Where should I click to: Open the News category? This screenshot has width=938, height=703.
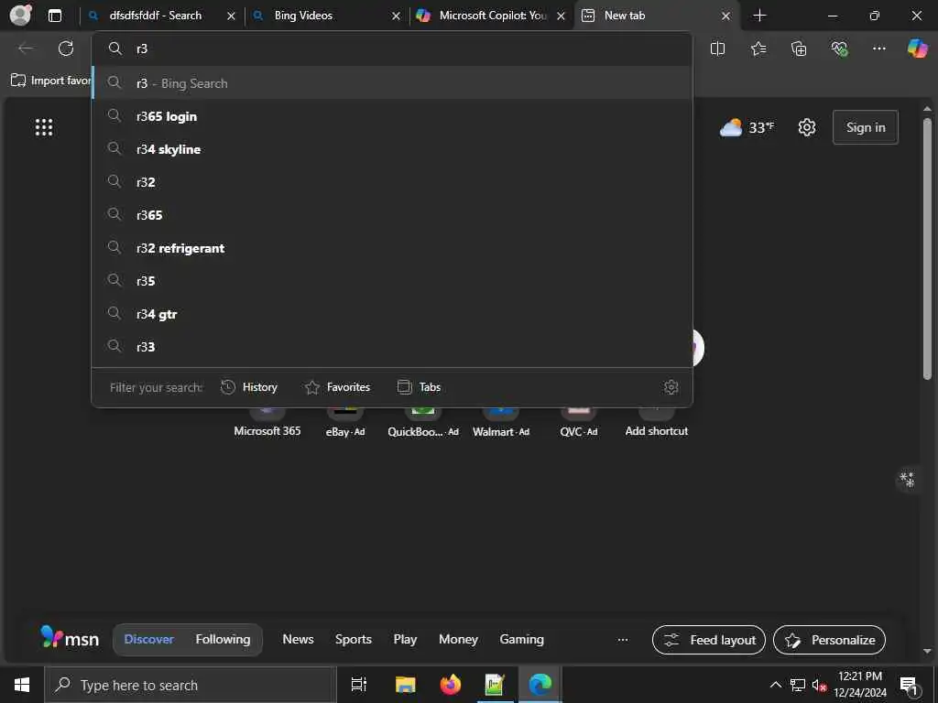pos(298,639)
